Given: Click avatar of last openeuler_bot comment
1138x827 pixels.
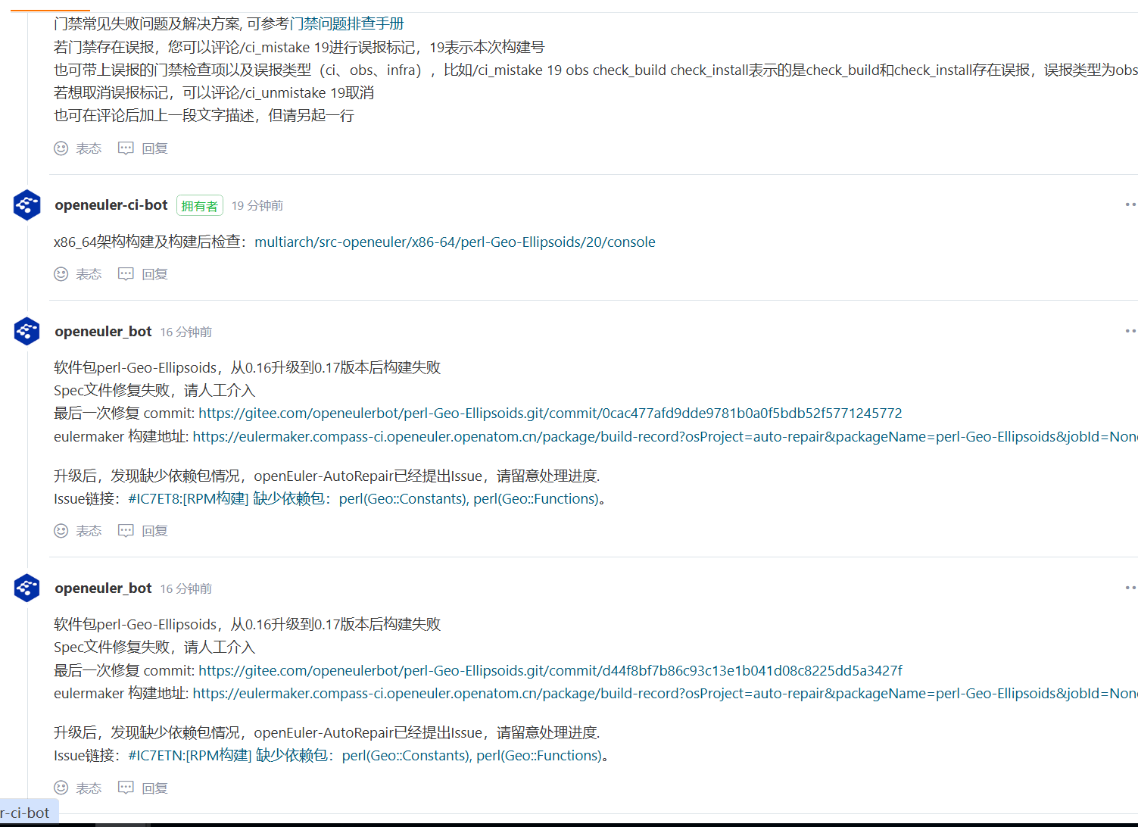Looking at the screenshot, I should pyautogui.click(x=27, y=588).
